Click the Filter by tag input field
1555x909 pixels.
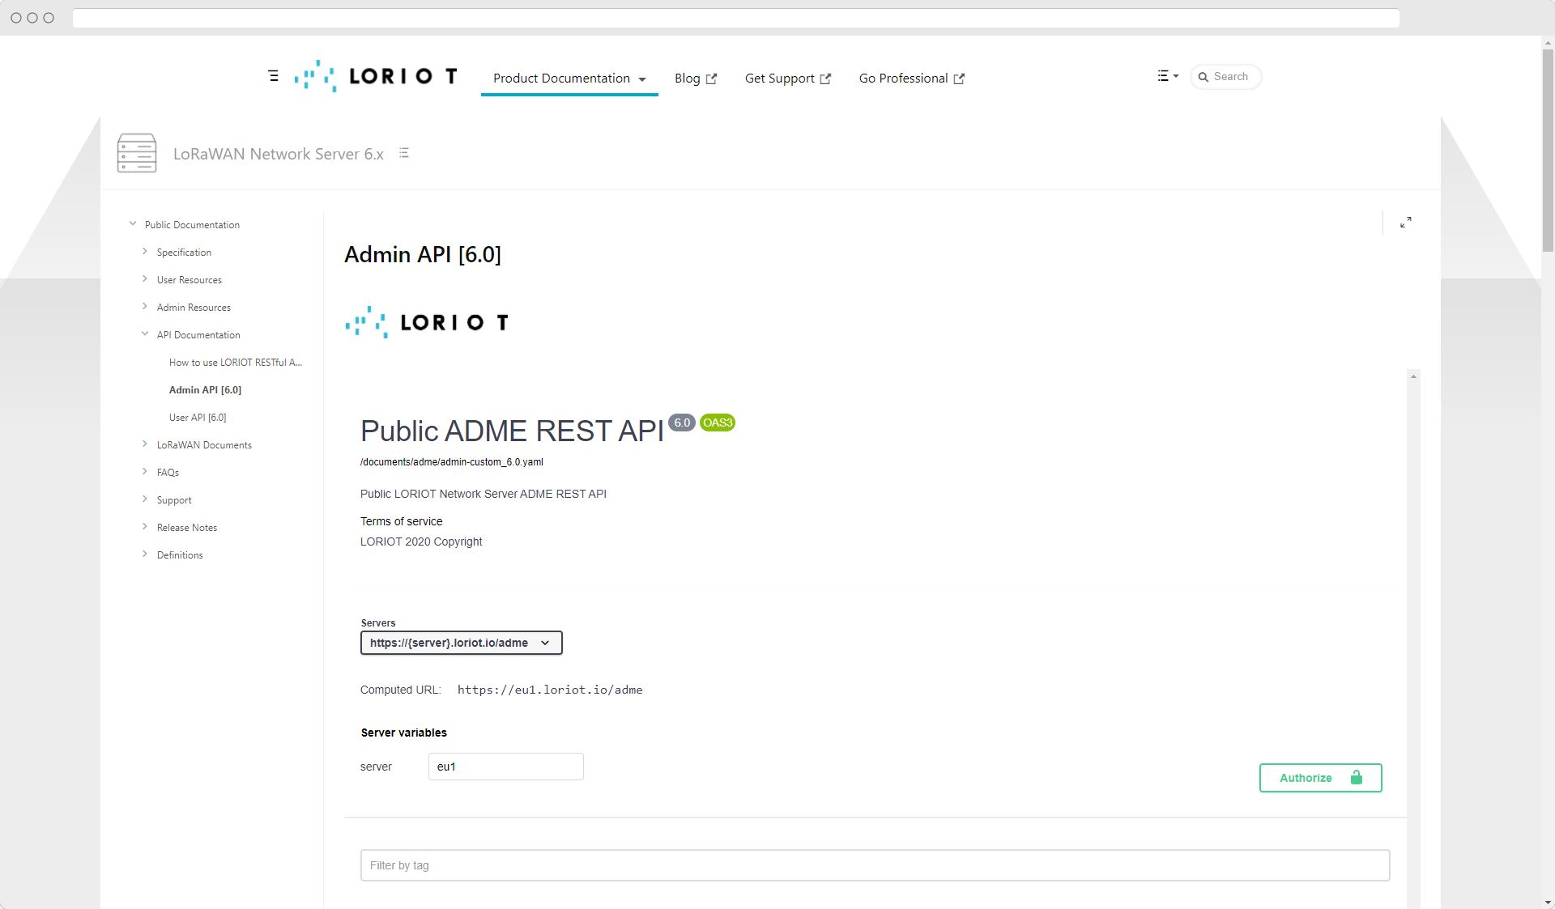click(875, 865)
